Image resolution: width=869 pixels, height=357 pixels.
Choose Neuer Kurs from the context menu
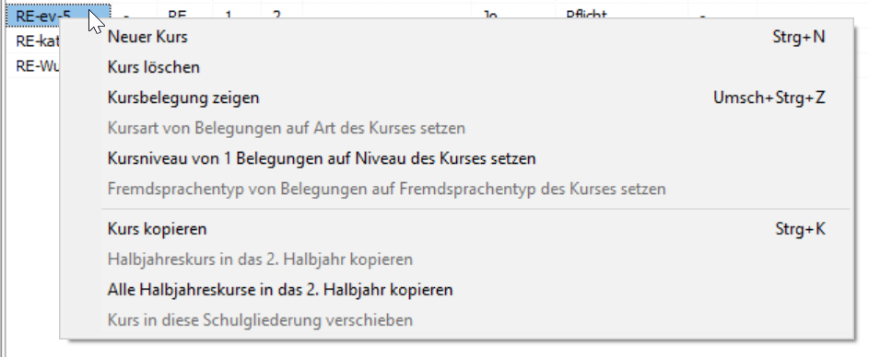pos(147,37)
